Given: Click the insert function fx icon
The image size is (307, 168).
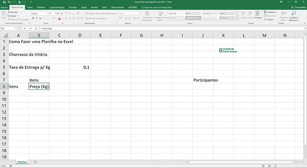Looking at the screenshot, I should tap(36, 29).
